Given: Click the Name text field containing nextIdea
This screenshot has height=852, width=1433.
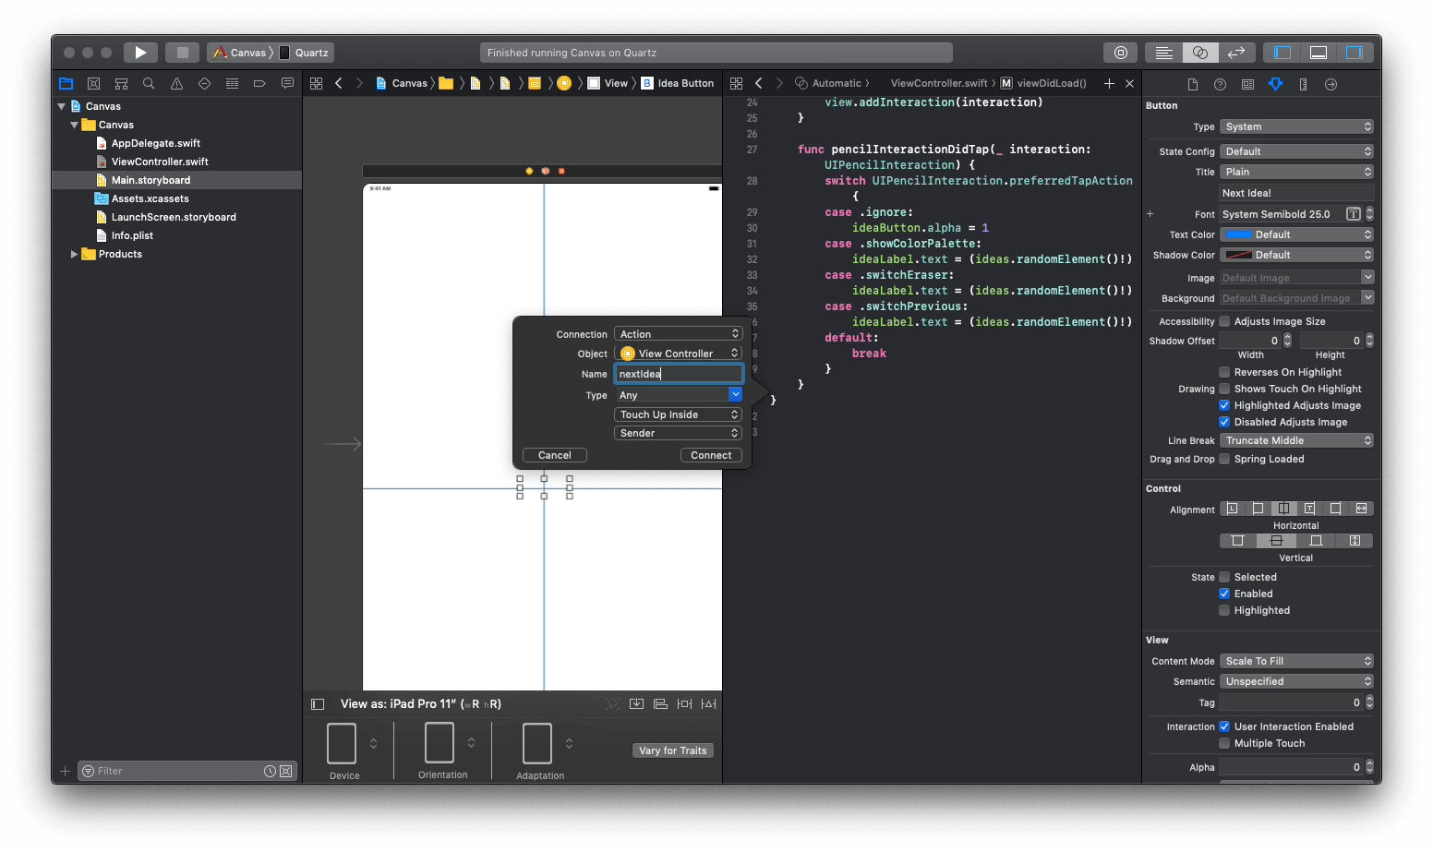Looking at the screenshot, I should point(679,374).
